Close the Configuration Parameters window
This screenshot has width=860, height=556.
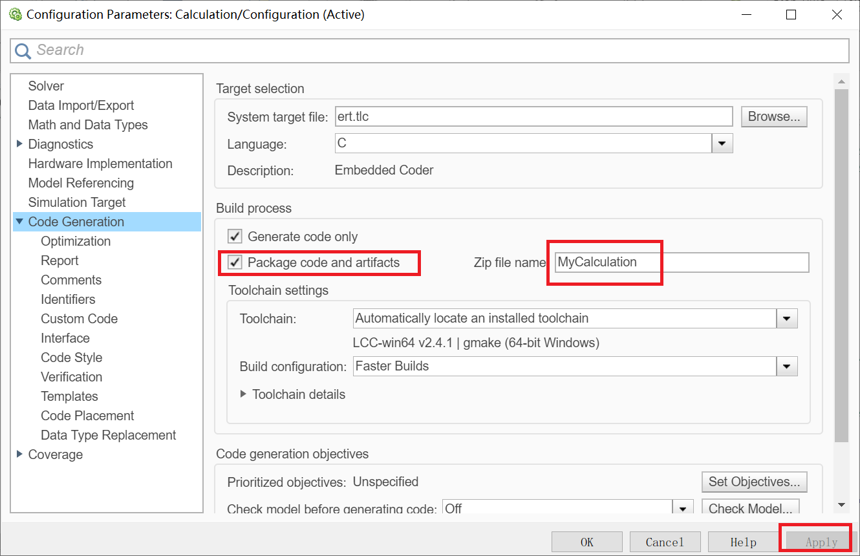(x=836, y=14)
